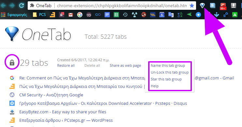242x127 pixels.
Task: Open the blue circle star bookmark
Action: click(x=198, y=15)
